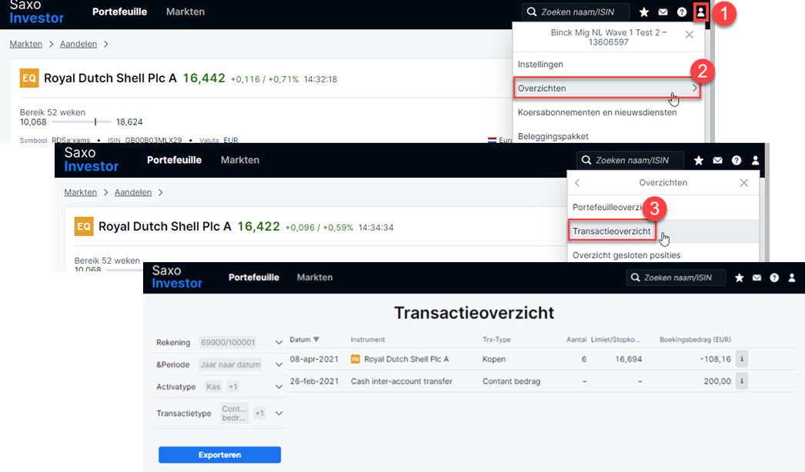Click the Saxo Investor logo in the top screenshot

[36, 12]
